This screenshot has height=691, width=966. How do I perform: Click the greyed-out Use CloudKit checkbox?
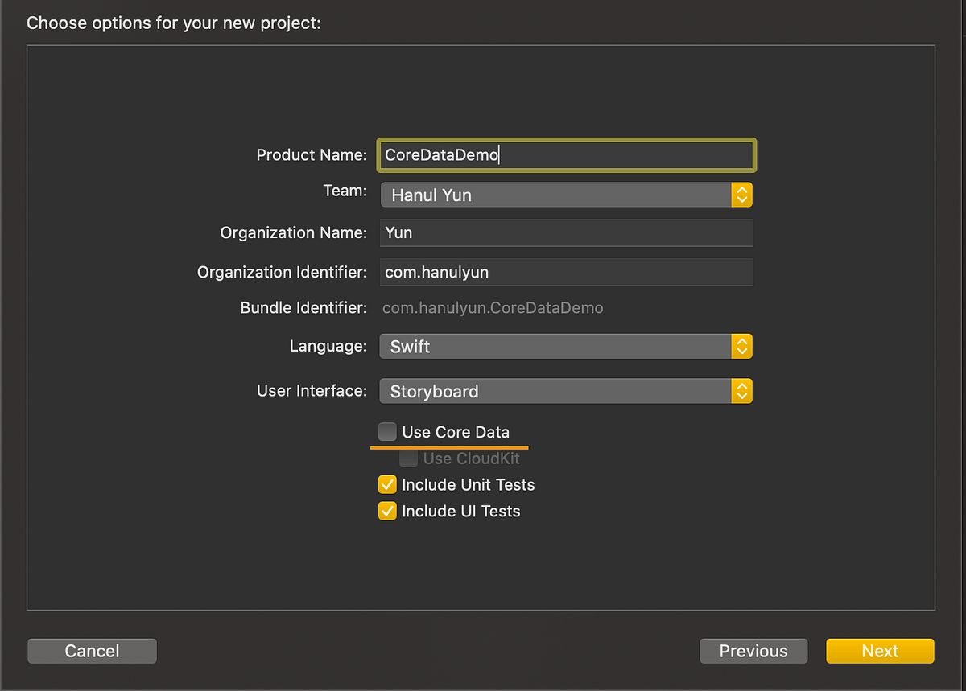pos(409,459)
